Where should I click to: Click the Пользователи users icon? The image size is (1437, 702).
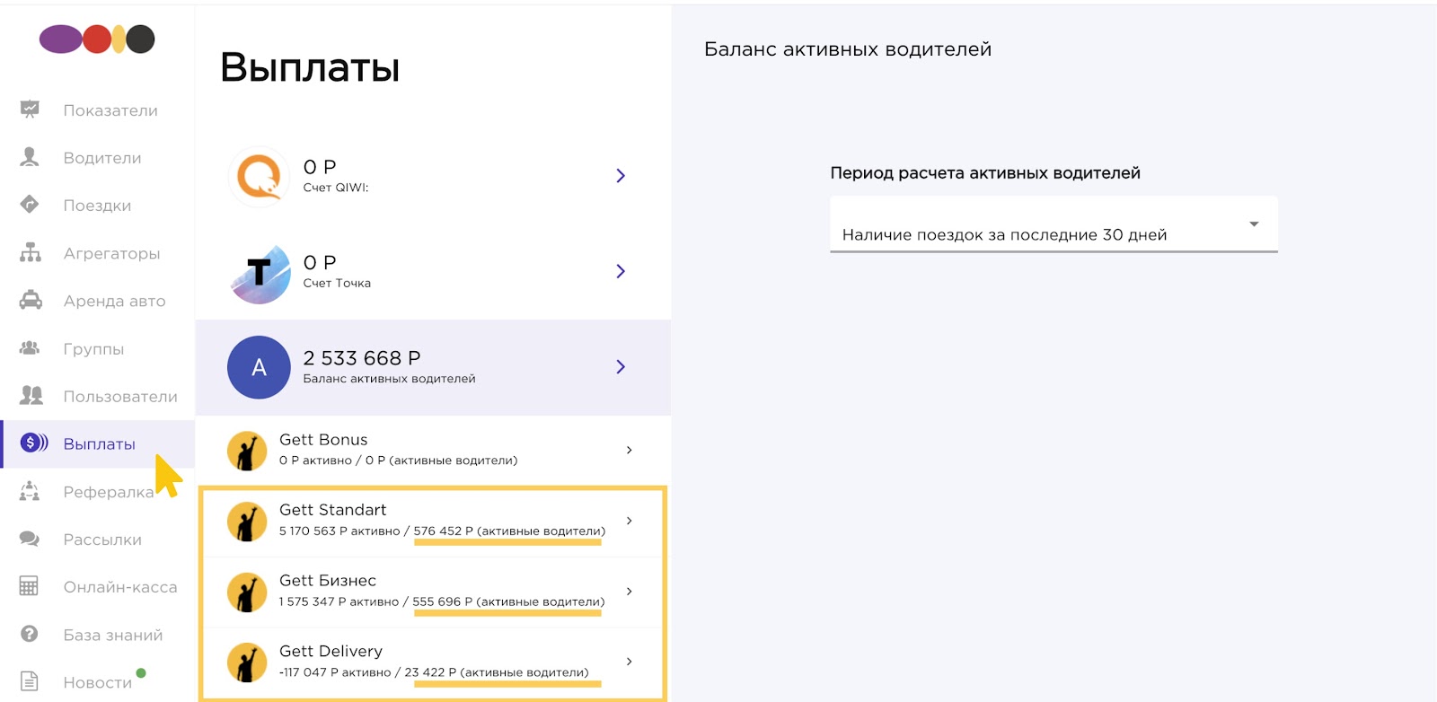(x=31, y=395)
